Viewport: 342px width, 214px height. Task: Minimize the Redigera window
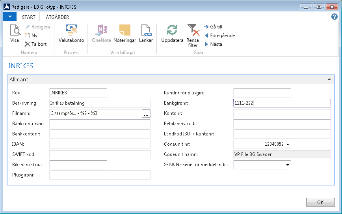coord(306,7)
